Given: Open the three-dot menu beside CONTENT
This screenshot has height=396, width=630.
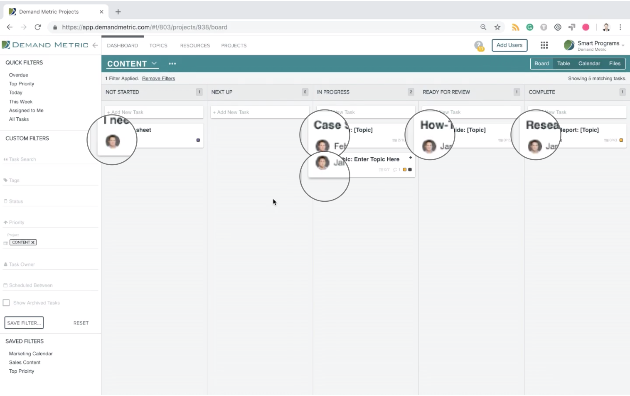Looking at the screenshot, I should coord(172,64).
